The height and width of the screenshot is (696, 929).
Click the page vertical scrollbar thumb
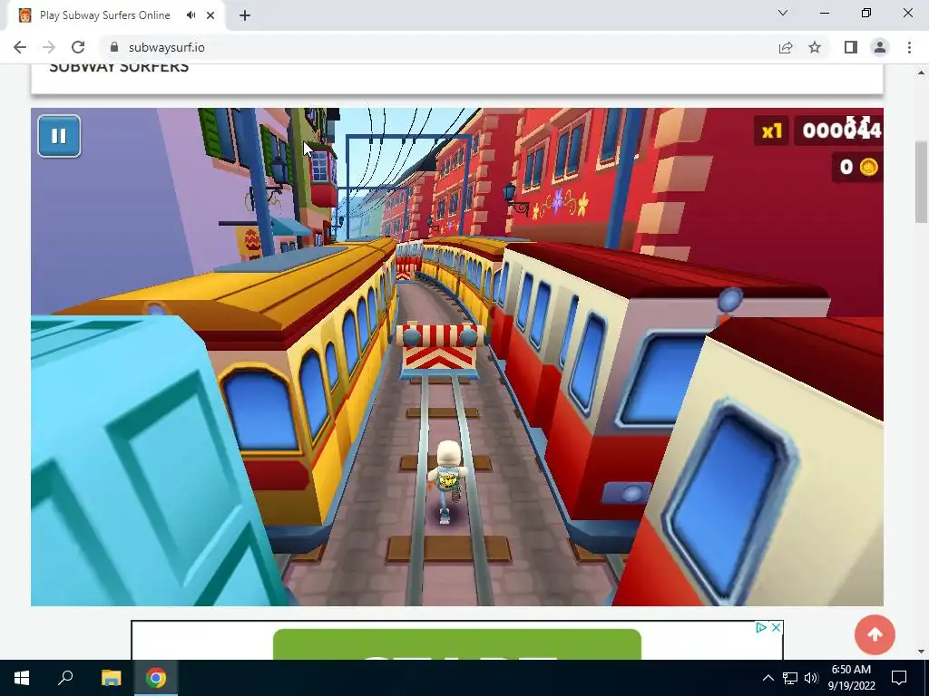921,181
